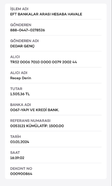Select the İŞLEM ADI label

point(19,9)
